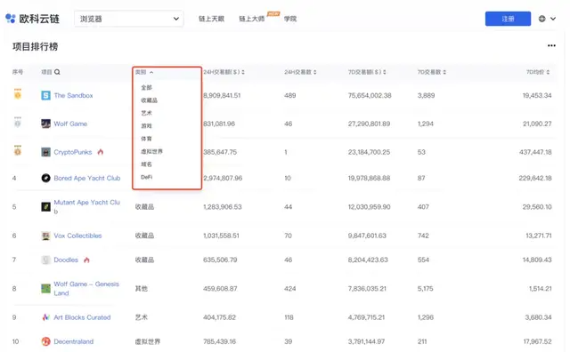The height and width of the screenshot is (352, 570).
Task: Open the 链上天眼 nav item
Action: point(211,19)
